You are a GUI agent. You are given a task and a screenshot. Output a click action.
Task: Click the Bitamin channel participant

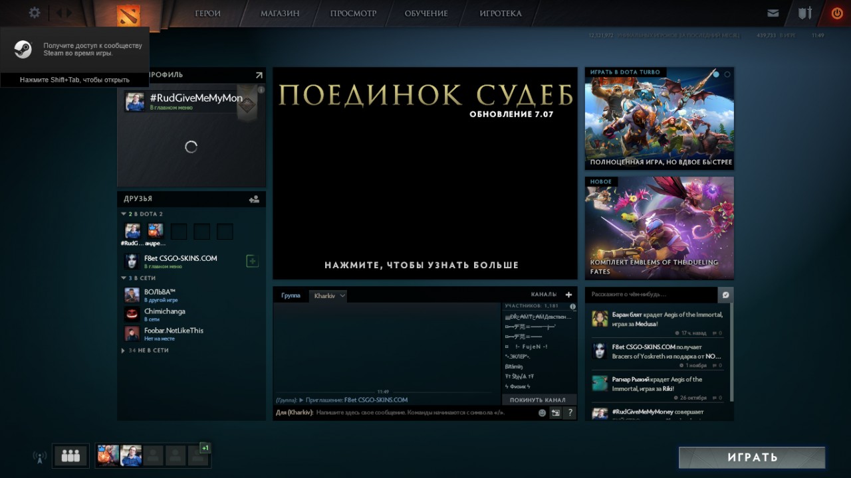[x=515, y=366]
